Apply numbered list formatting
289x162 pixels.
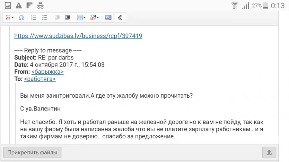33,18
